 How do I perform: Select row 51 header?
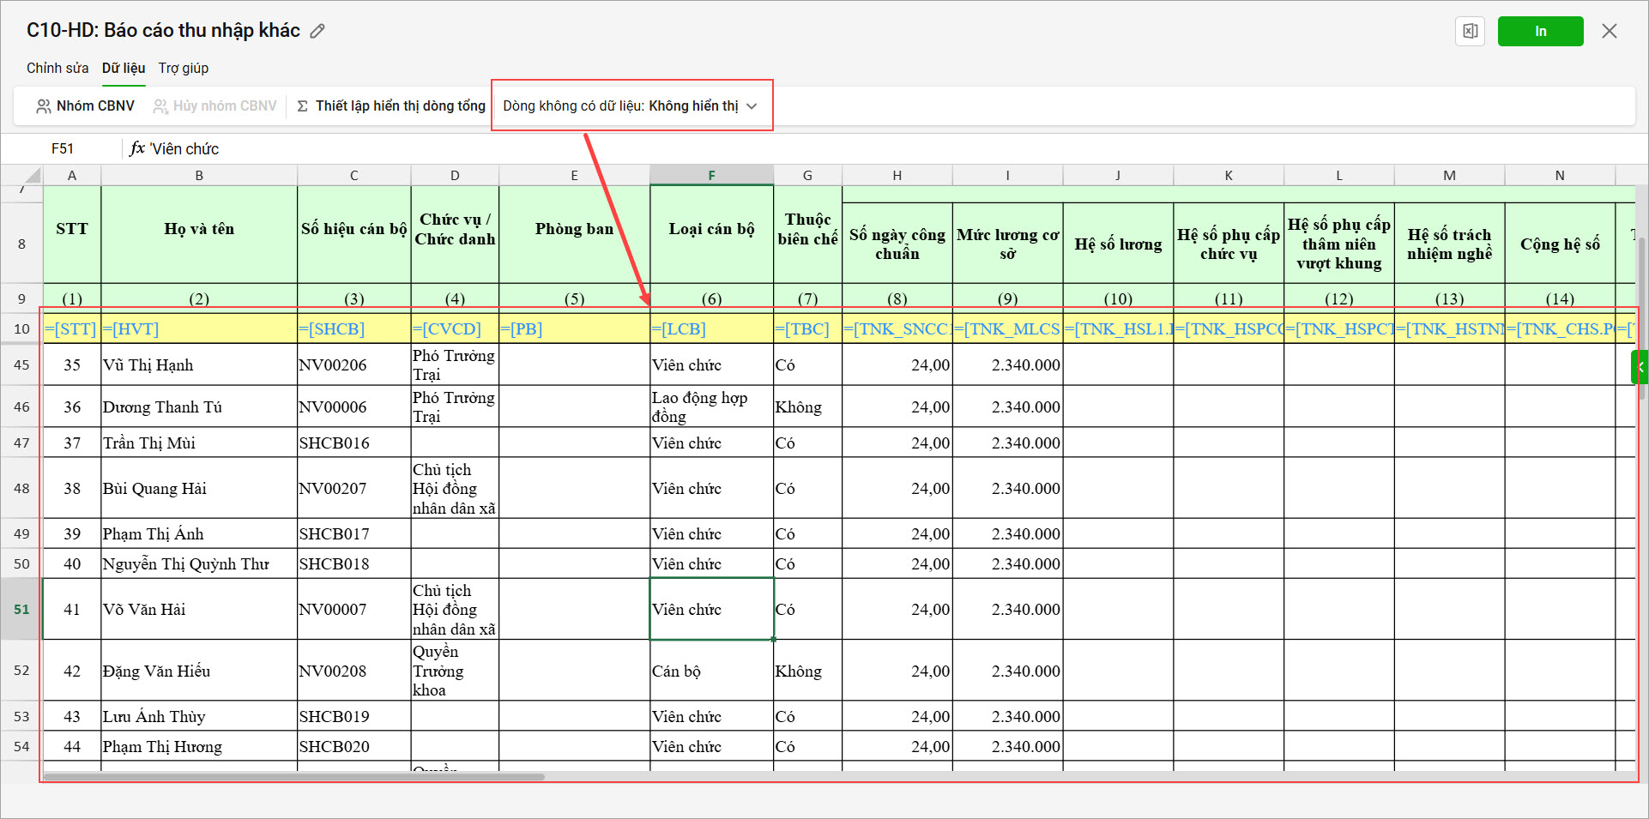pos(21,609)
